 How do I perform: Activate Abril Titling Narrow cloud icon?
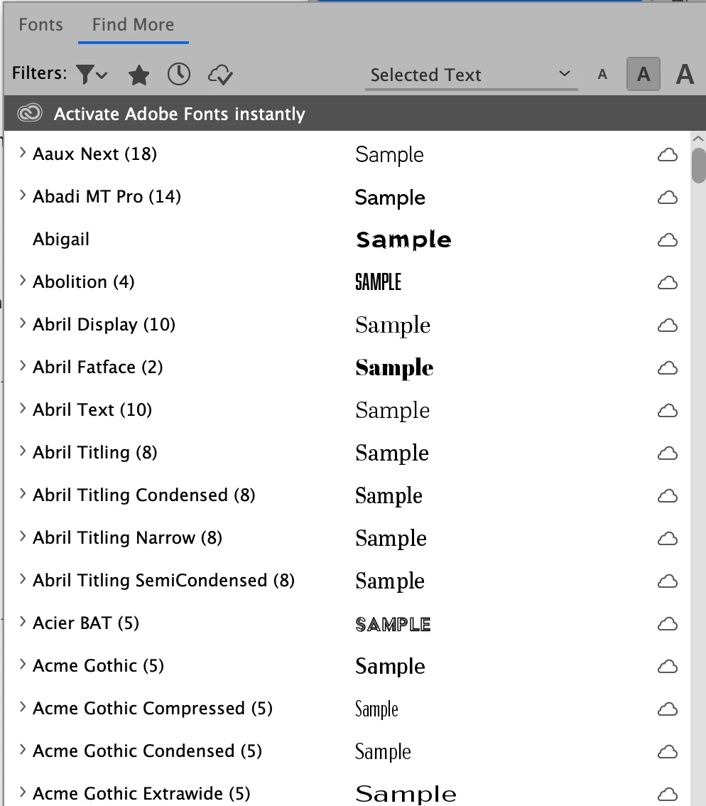pyautogui.click(x=668, y=539)
